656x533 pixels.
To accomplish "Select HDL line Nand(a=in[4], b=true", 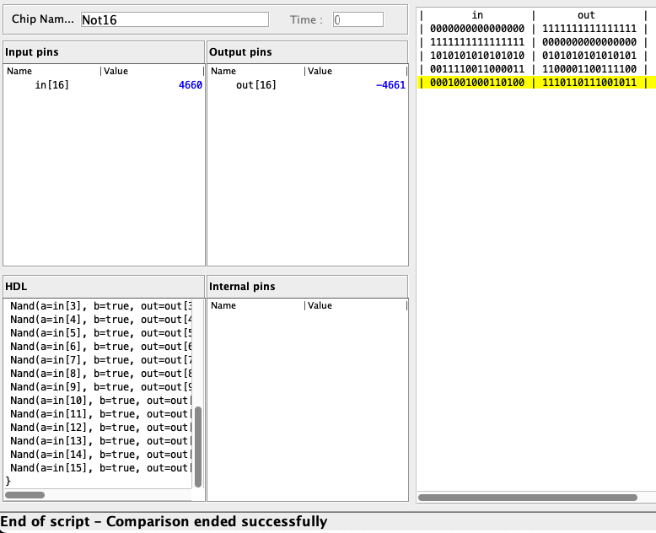I will [x=101, y=320].
